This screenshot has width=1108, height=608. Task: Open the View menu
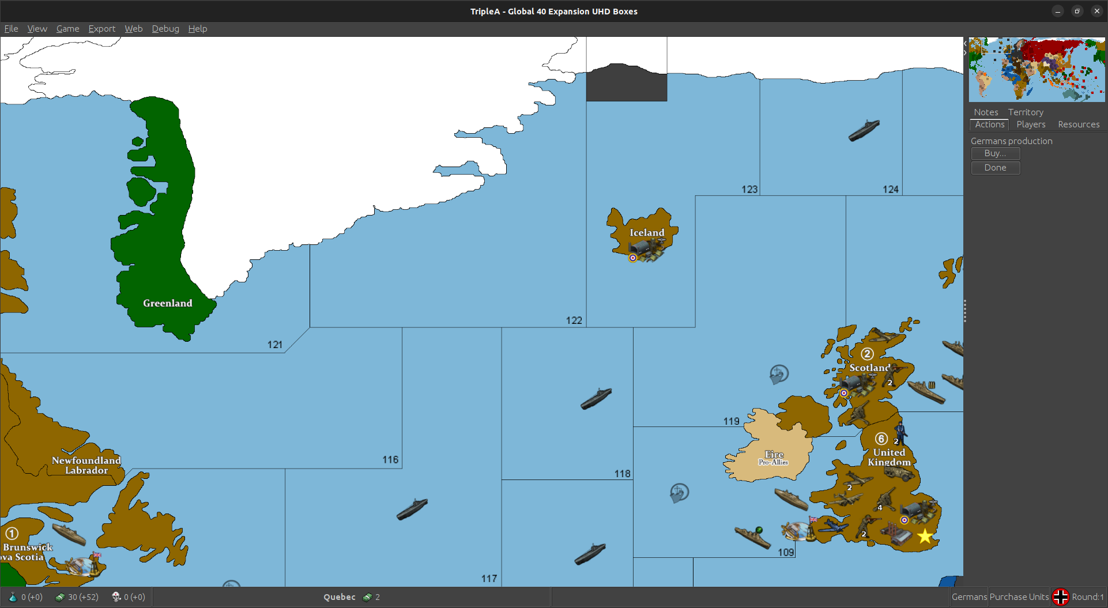(x=37, y=29)
